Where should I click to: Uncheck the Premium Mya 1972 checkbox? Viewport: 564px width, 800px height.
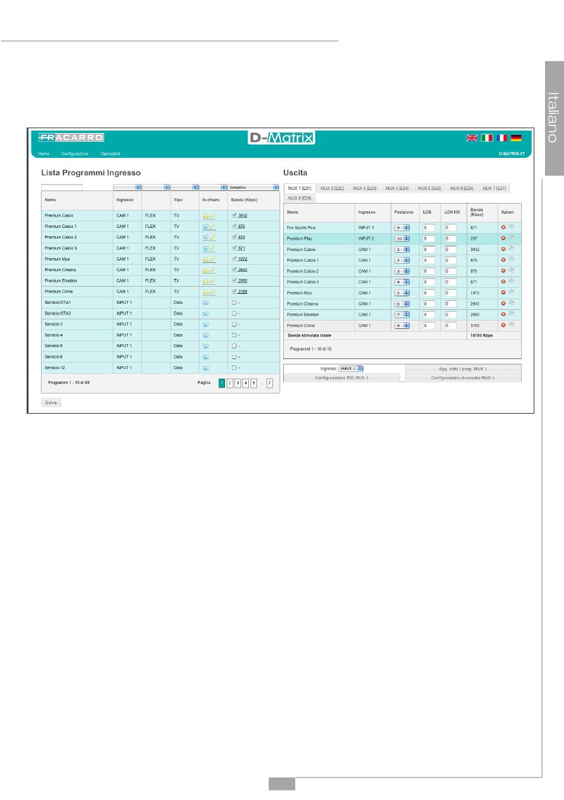tap(235, 259)
